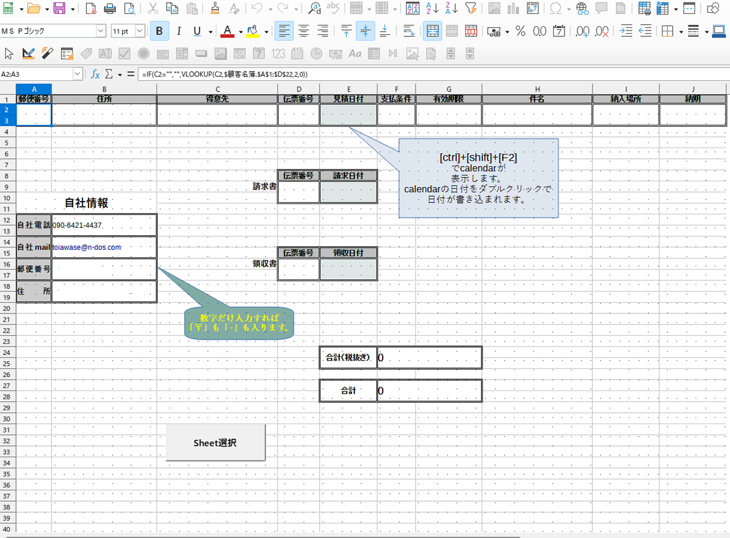This screenshot has width=730, height=538.
Task: Toggle Italic formatting
Action: point(179,31)
